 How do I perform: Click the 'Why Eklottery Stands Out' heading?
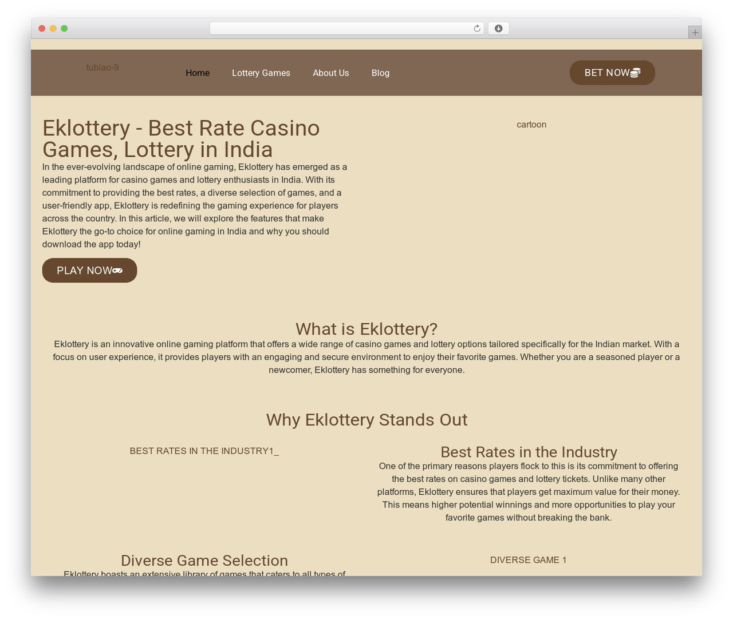click(x=366, y=420)
